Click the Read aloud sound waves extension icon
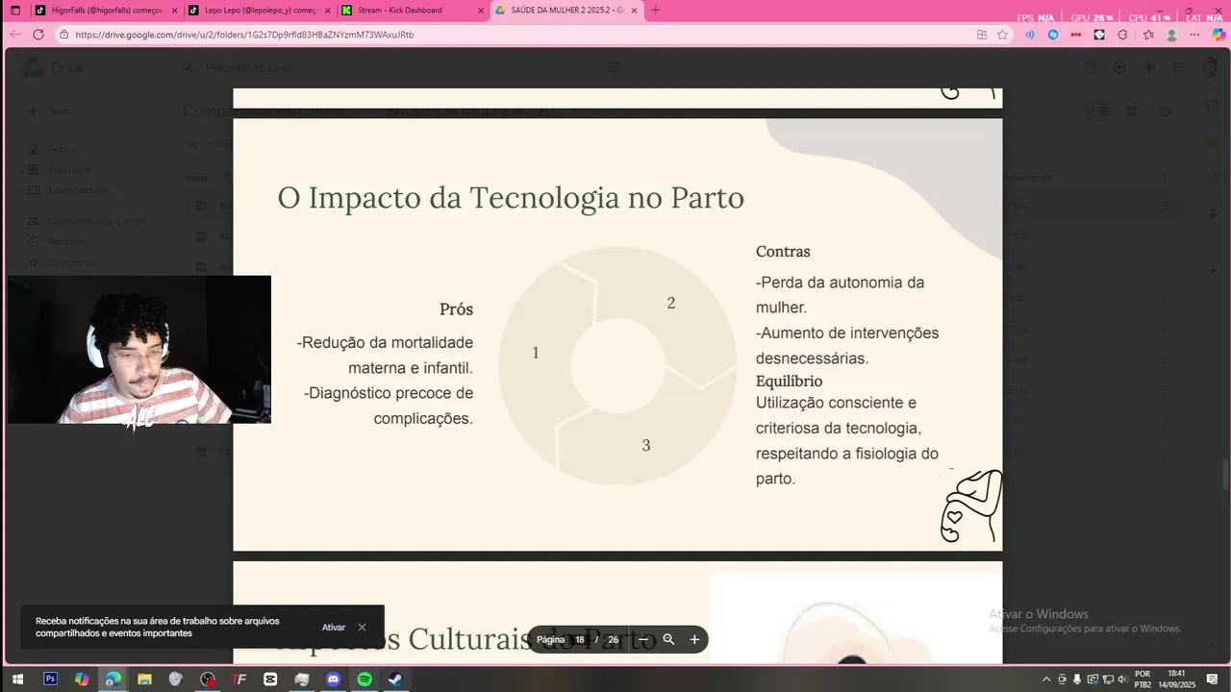 (1030, 35)
